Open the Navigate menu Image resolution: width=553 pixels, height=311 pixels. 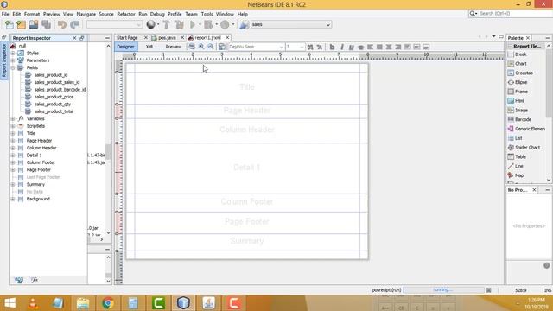[86, 14]
